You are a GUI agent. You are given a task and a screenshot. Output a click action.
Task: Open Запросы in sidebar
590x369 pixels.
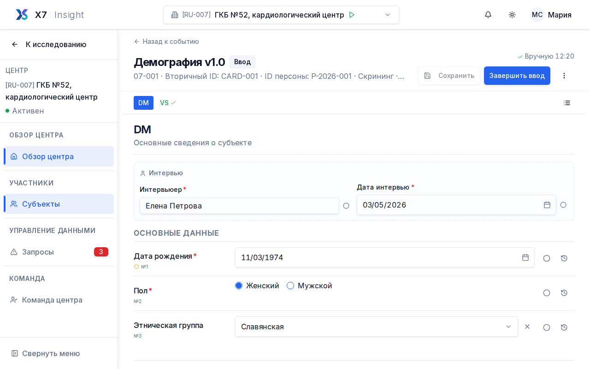click(59, 252)
